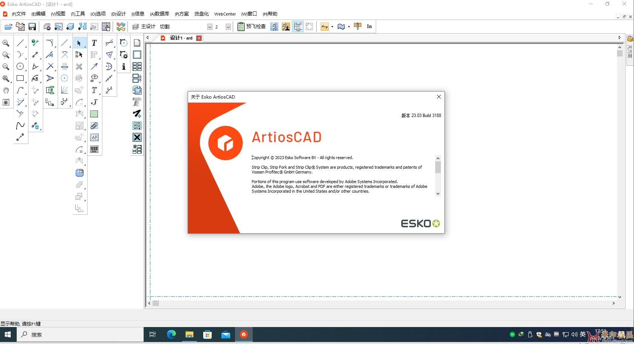Open the dropdown left of value 2
The image size is (634, 344).
(210, 27)
